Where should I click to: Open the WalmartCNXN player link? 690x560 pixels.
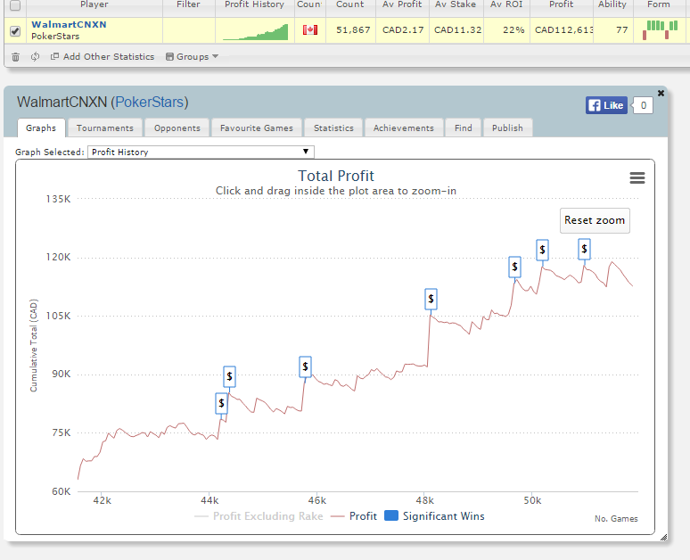tap(69, 25)
